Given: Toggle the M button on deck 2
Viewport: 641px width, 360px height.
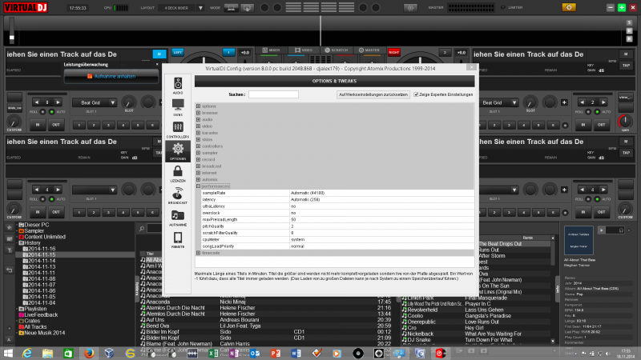Looking at the screenshot, I should (x=626, y=54).
